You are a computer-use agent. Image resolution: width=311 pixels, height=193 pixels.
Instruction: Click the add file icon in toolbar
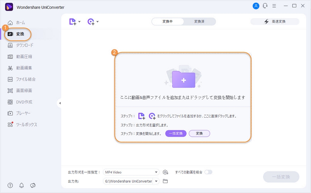pos(73,22)
